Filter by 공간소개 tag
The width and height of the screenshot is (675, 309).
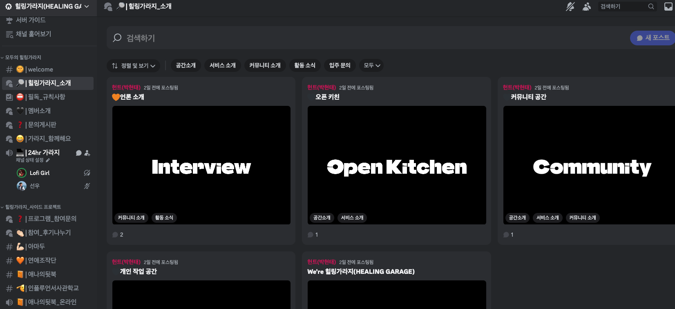(x=186, y=66)
